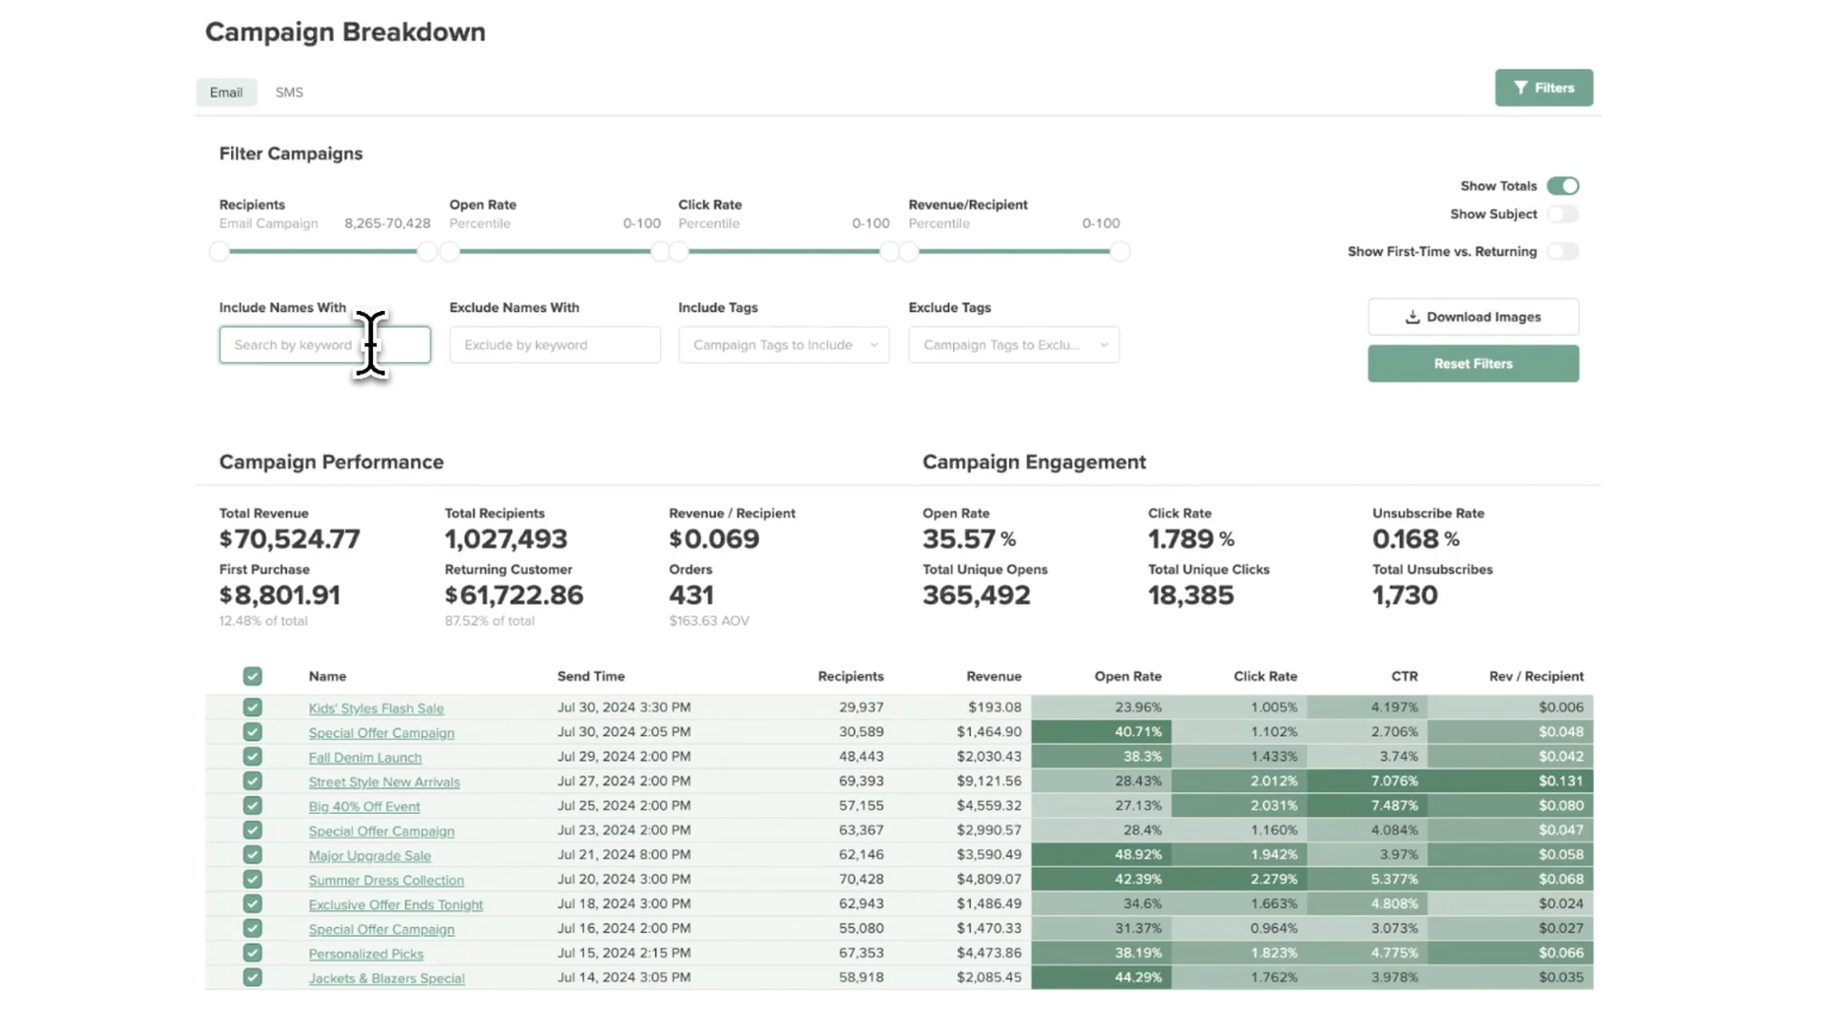Click the Open Rate column header in table

1128,676
